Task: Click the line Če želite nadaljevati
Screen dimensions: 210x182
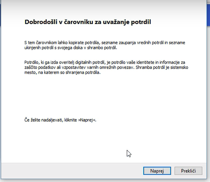Action: coord(60,120)
